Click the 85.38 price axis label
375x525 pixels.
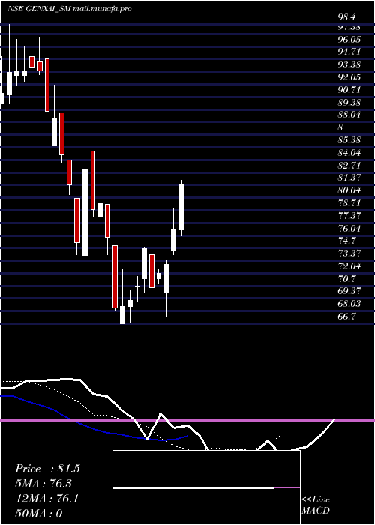[349, 140]
